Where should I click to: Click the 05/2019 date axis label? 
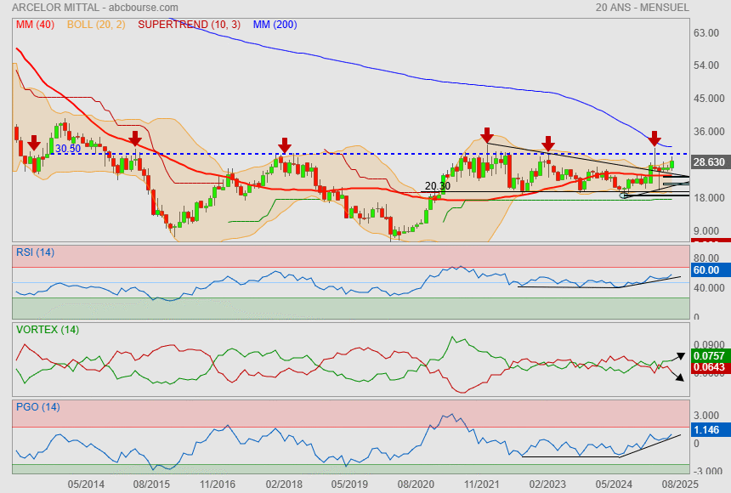click(349, 484)
